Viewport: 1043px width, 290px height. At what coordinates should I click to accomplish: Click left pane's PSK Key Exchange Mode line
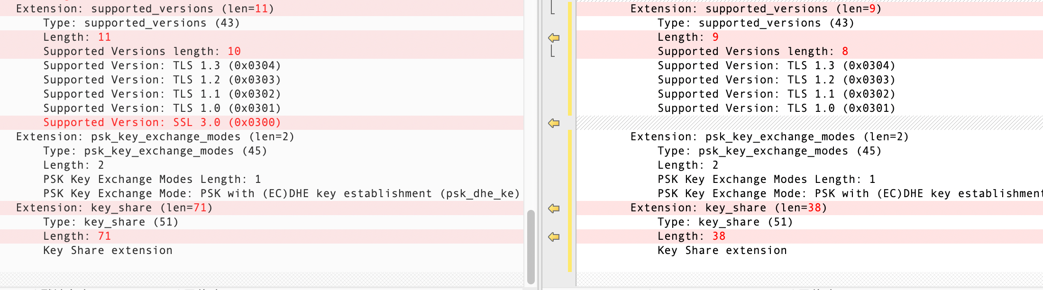(x=281, y=194)
